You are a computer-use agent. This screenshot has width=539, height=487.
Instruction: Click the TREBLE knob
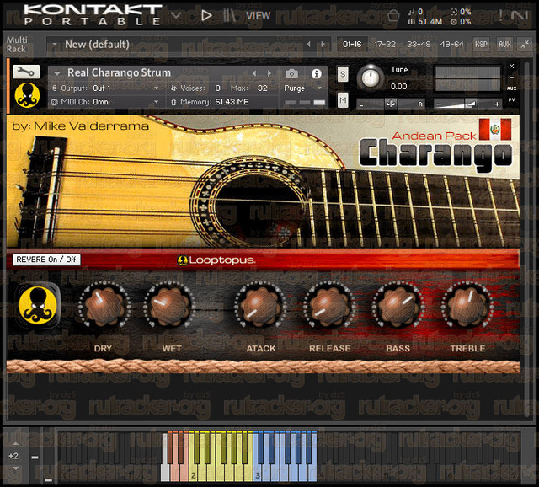click(x=467, y=306)
